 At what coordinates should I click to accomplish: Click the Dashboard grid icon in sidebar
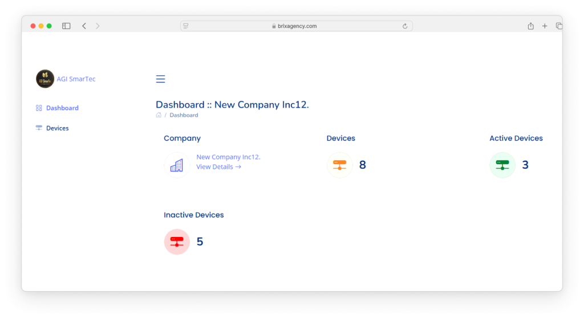[39, 108]
